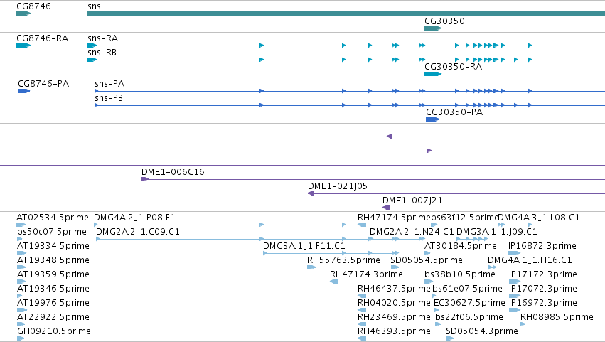Click cDNA DMG4A3_1.L08.C1 label
The height and width of the screenshot is (342, 605).
(x=539, y=218)
